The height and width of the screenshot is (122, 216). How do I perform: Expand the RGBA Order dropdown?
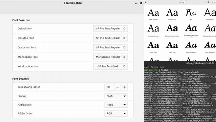click(116, 114)
